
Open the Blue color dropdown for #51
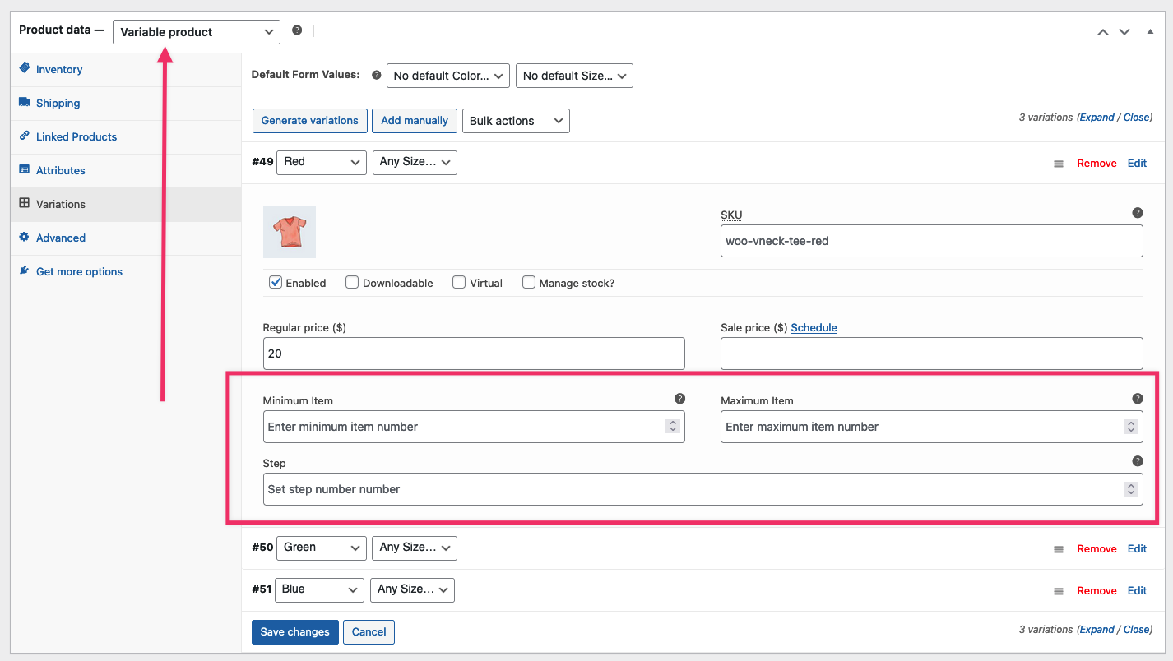pyautogui.click(x=320, y=589)
